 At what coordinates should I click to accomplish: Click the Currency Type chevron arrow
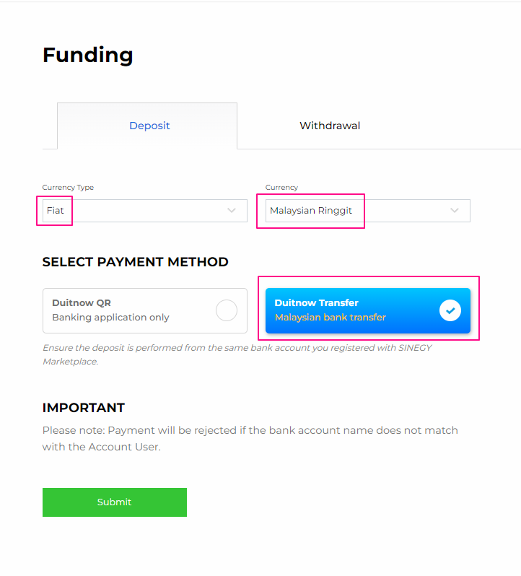click(x=232, y=211)
